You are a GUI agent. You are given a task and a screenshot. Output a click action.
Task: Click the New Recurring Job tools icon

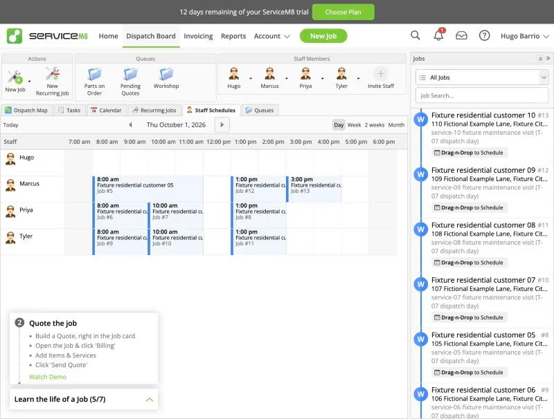point(53,74)
